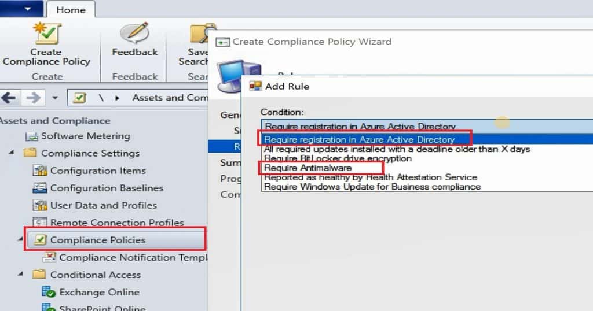Screen dimensions: 593x311
Task: Click the Exchange Online icon
Action: [49, 292]
